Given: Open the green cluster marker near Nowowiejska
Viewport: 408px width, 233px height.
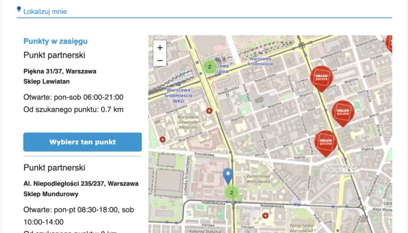Looking at the screenshot, I should tap(231, 193).
